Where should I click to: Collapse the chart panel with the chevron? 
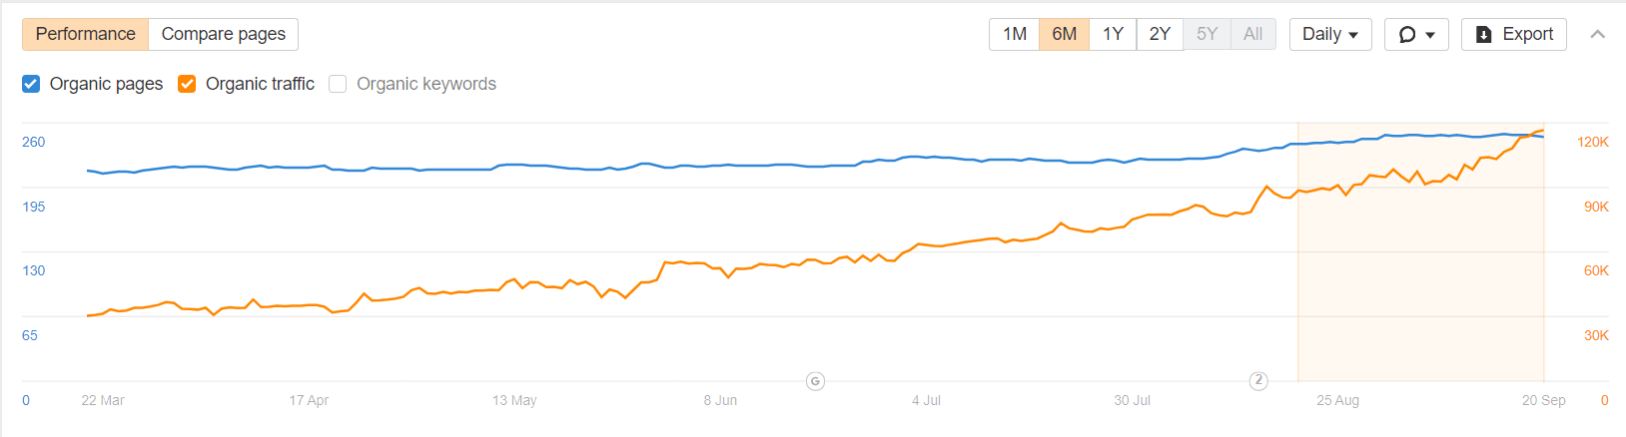point(1598,34)
